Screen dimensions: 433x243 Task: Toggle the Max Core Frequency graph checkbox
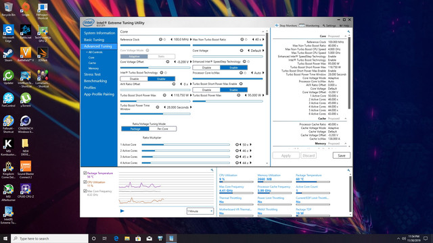pos(85,191)
